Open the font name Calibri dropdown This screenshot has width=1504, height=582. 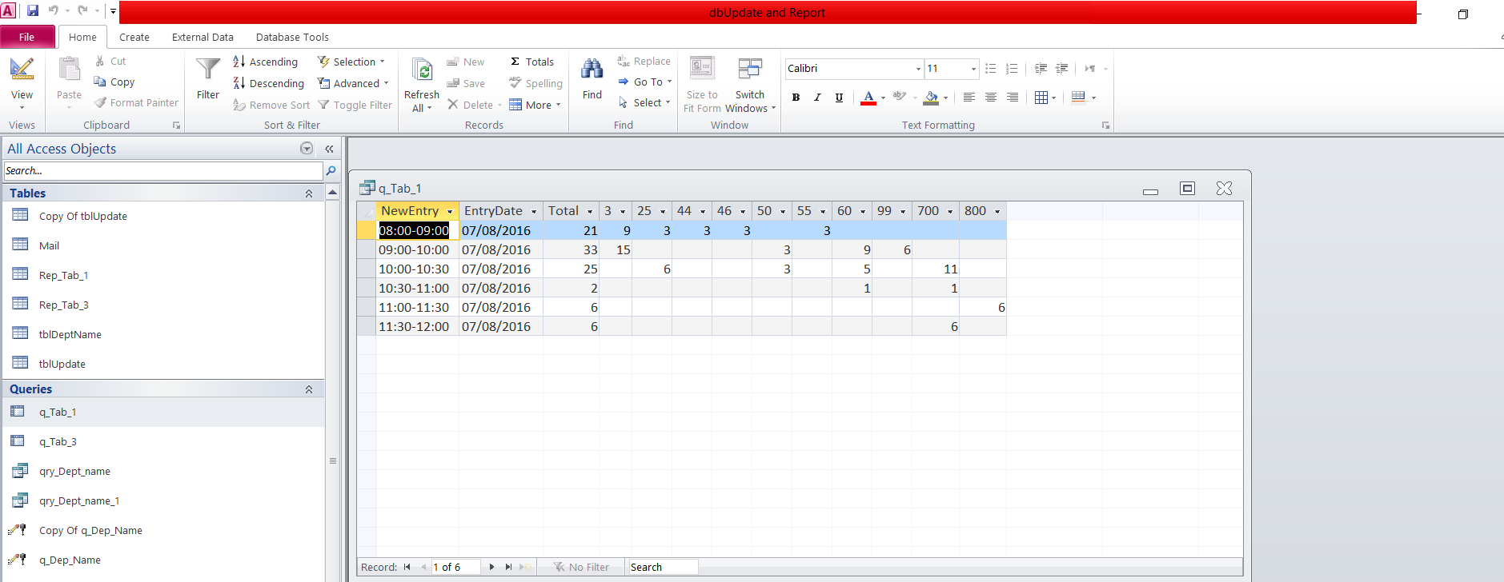click(918, 69)
